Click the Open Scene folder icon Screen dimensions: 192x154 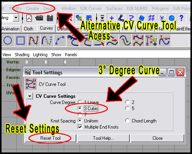(x=39, y=18)
